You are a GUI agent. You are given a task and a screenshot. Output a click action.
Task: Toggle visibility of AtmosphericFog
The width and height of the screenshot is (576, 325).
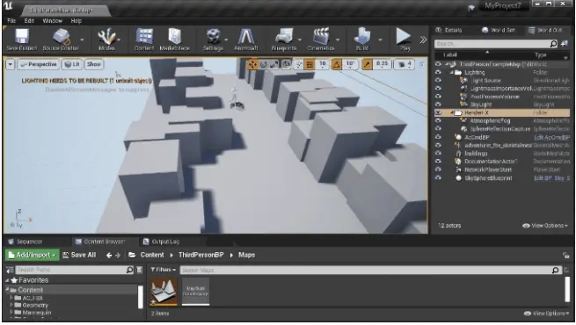[x=438, y=121]
